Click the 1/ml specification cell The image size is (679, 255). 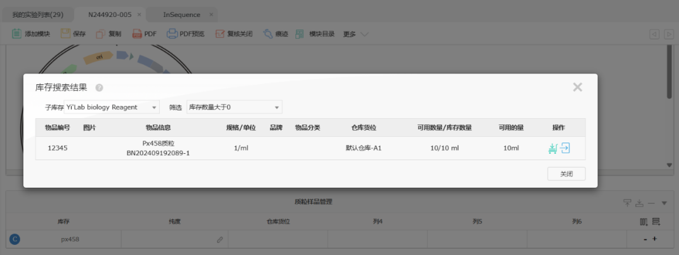241,148
